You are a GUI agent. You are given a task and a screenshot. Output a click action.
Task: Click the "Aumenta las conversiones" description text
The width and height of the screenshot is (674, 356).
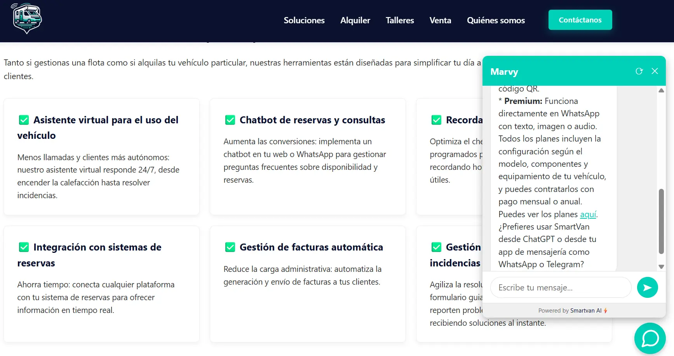pos(305,161)
